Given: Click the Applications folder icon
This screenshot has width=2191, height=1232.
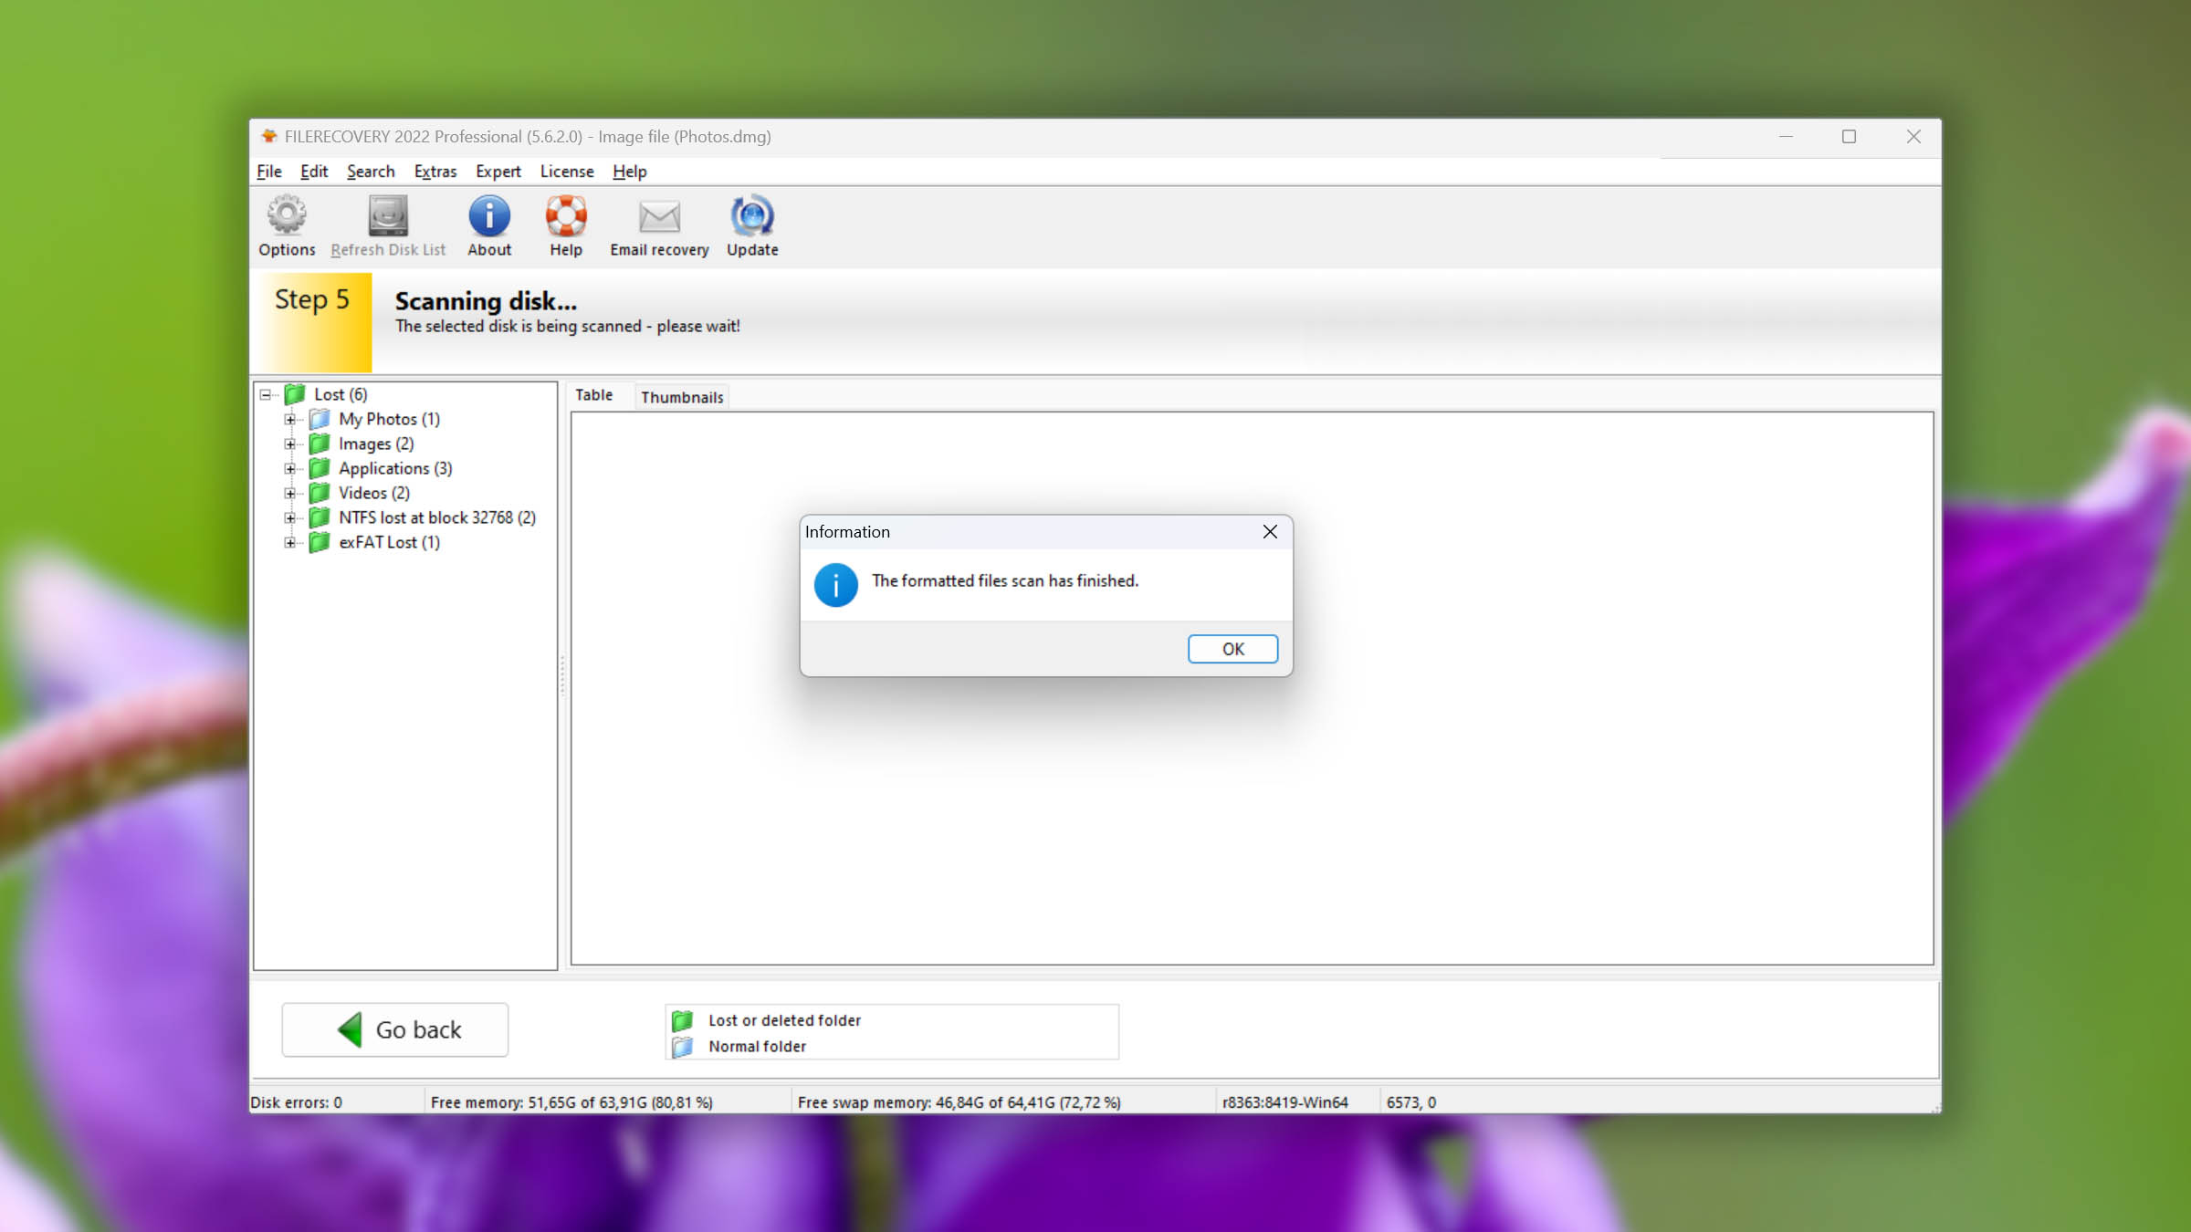Looking at the screenshot, I should point(320,468).
